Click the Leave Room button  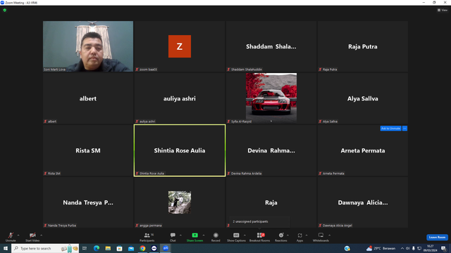point(437,238)
